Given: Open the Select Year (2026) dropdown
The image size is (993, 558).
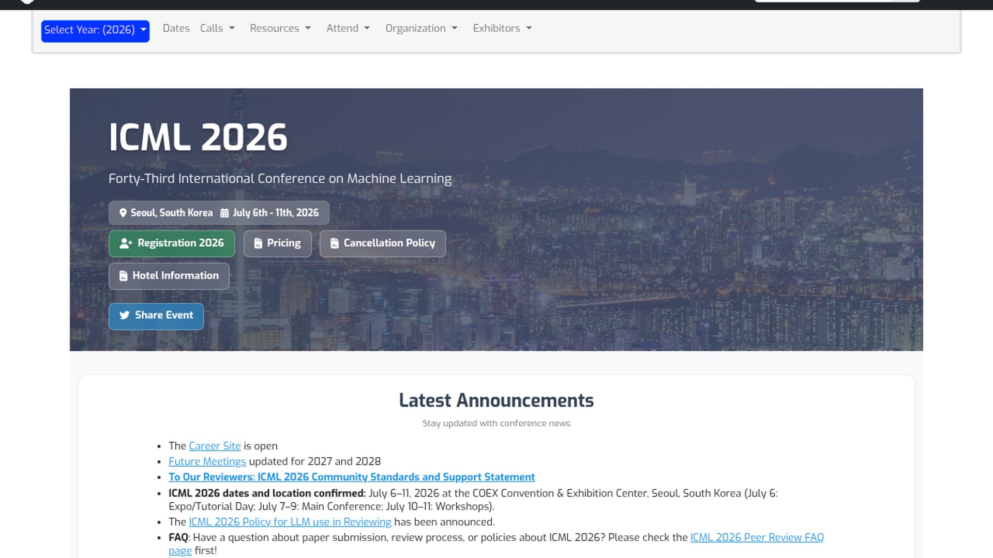Looking at the screenshot, I should pyautogui.click(x=95, y=30).
